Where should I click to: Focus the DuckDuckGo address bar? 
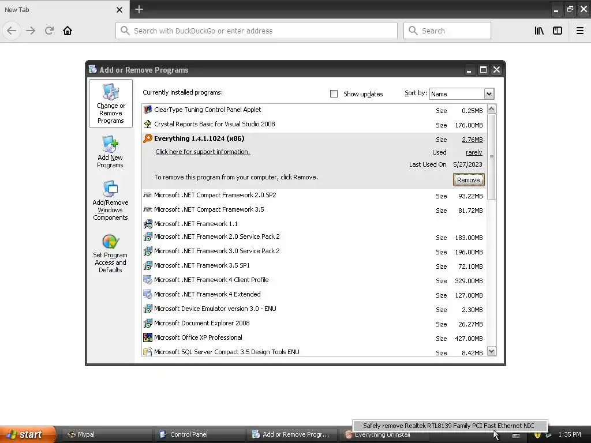click(256, 31)
